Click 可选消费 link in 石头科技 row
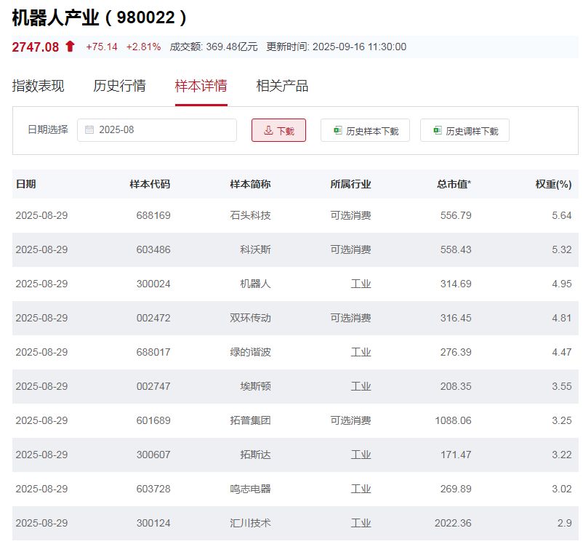Viewport: 583px width, 544px height. (350, 215)
